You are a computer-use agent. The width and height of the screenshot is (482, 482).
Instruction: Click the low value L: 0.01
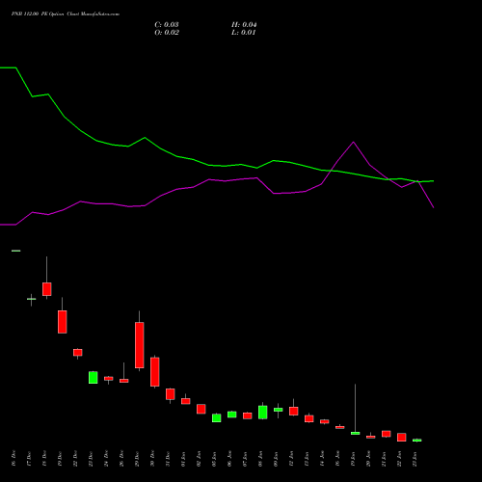pos(244,33)
